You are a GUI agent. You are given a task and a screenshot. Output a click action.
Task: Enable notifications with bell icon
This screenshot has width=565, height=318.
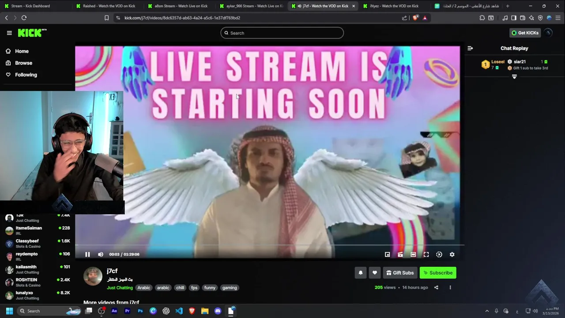click(x=361, y=273)
